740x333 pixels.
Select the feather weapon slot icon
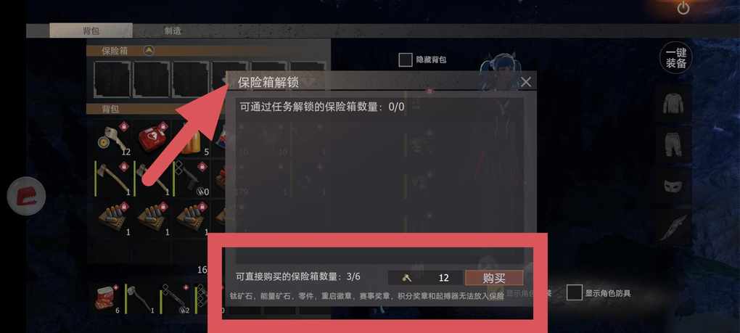(672, 227)
